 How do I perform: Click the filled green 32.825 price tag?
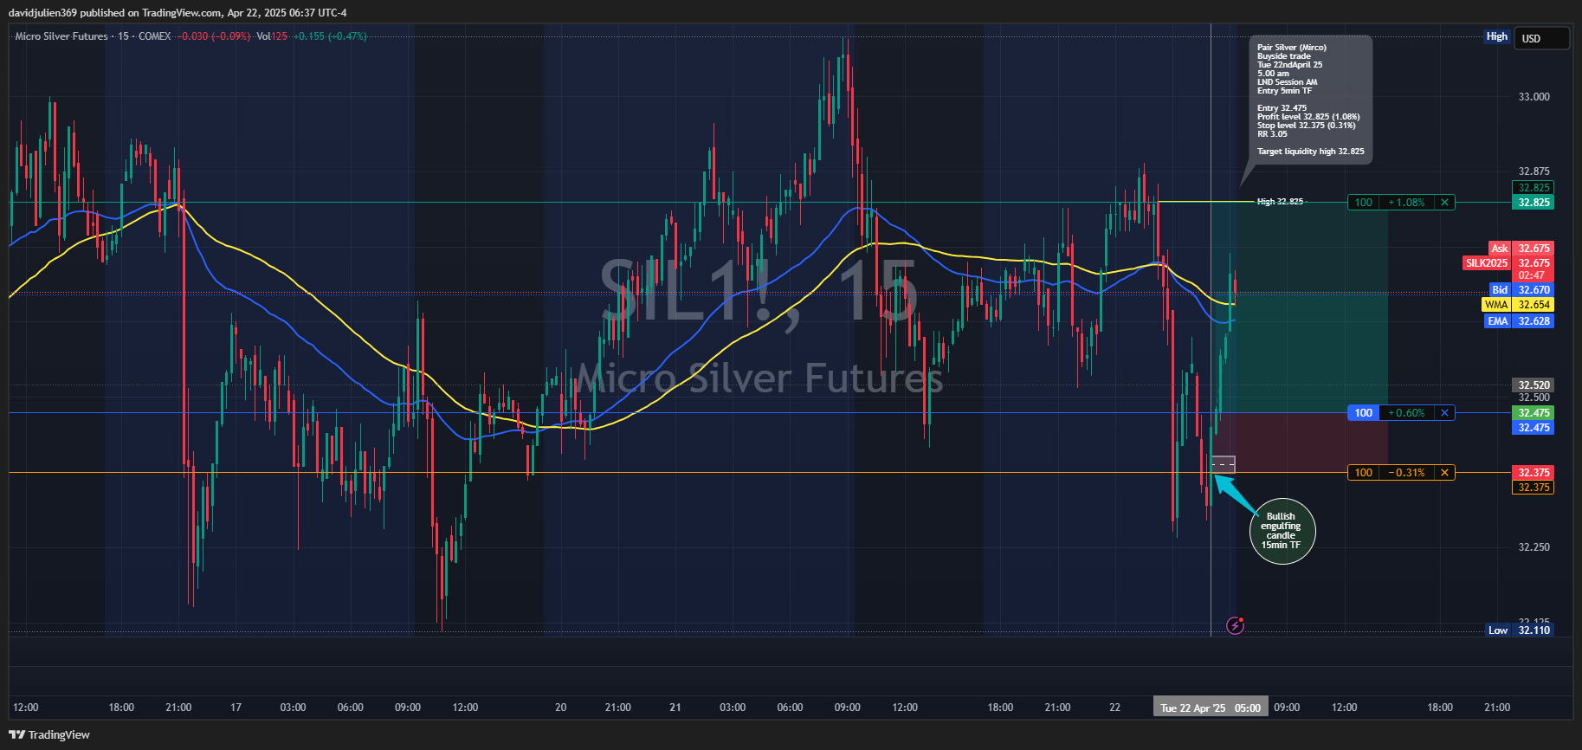tap(1534, 203)
